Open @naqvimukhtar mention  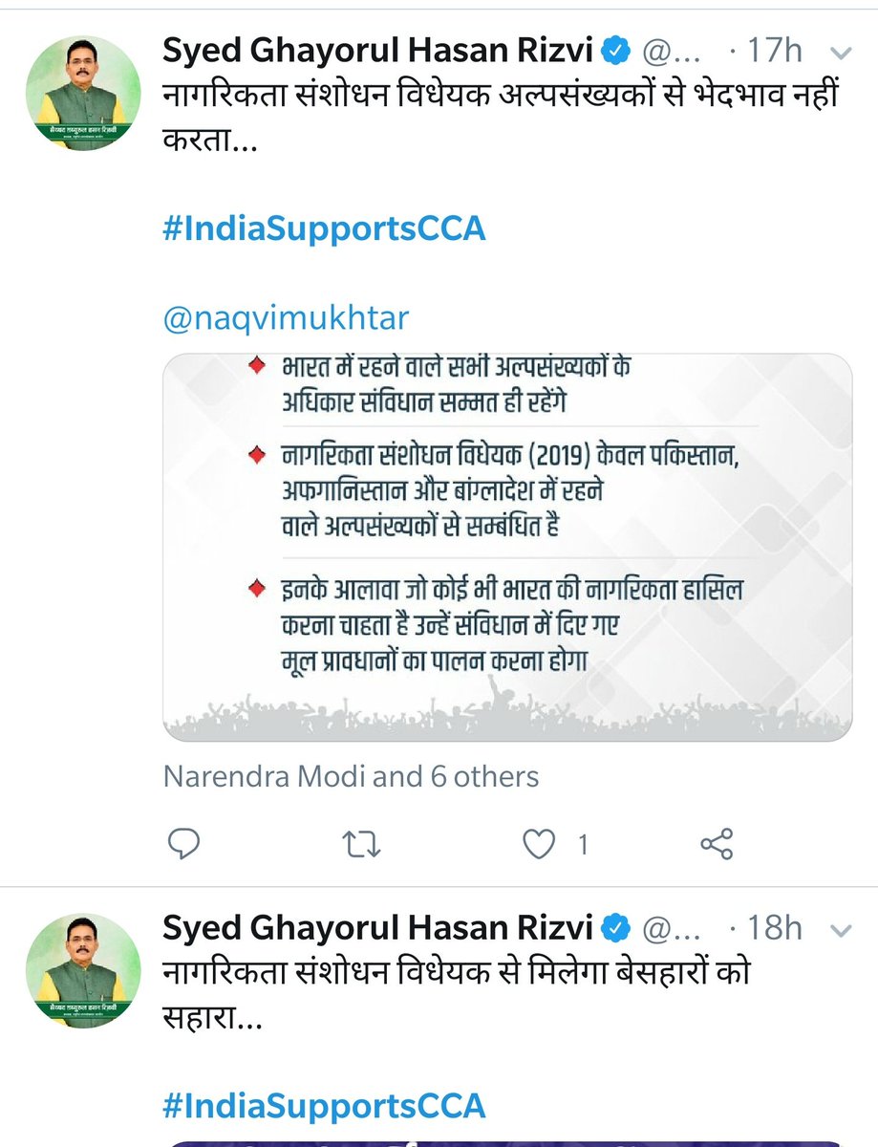point(287,317)
